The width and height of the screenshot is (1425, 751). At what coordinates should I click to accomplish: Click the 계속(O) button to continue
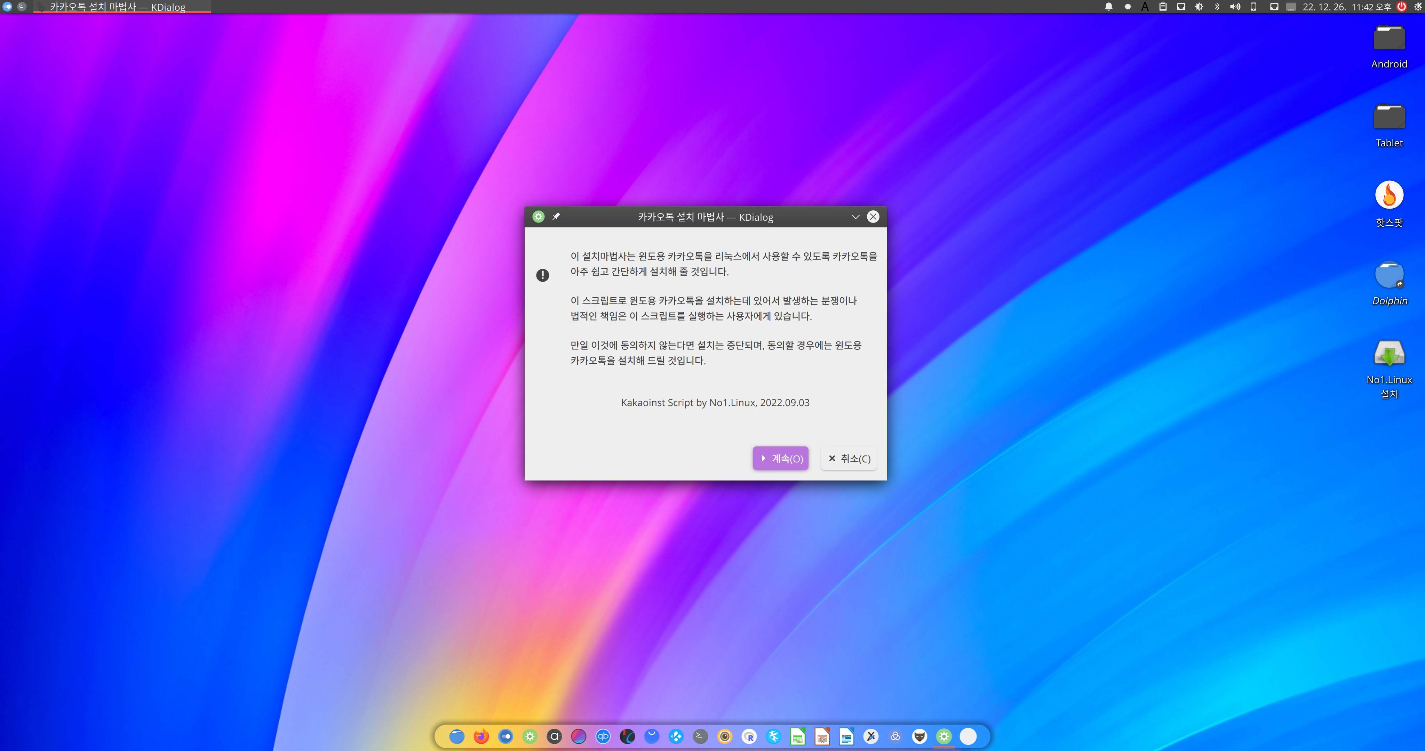tap(781, 459)
